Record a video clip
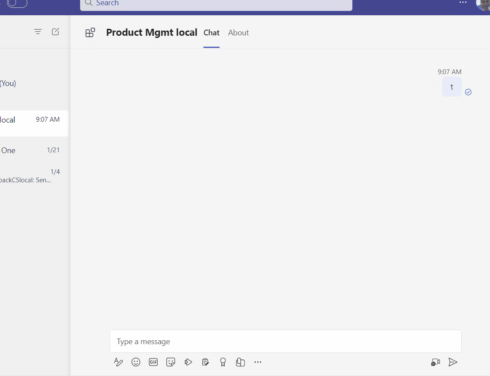 pos(435,362)
